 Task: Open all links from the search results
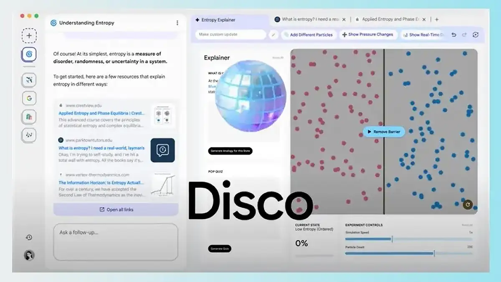click(116, 209)
